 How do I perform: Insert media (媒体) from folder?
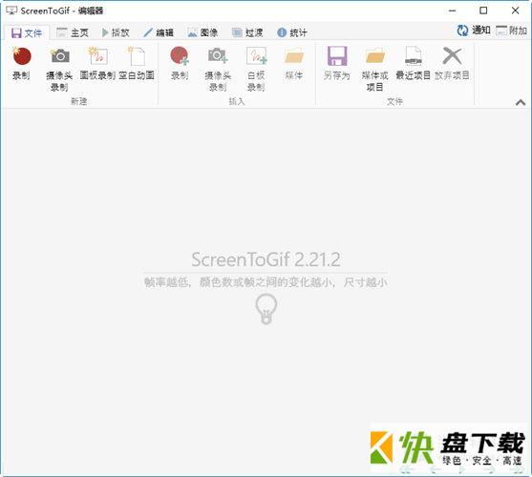click(x=294, y=63)
